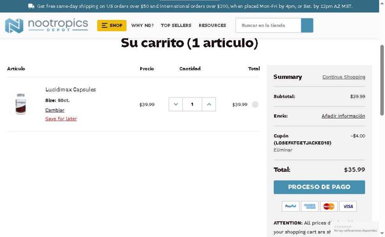
Task: Click the page vertical scrollbar thumb
Action: 382,80
